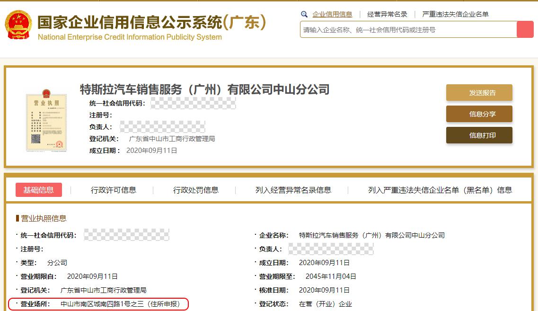
Task: Click the 登记机关 value in license info section
Action: (x=103, y=290)
